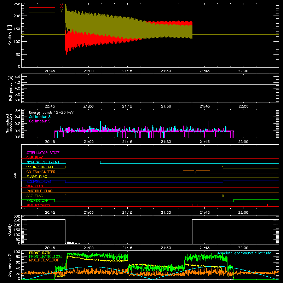Viewport: 283px width, 283px height.
Task: Click the 21:30 time label under modulation plot
Action: pos(166,142)
